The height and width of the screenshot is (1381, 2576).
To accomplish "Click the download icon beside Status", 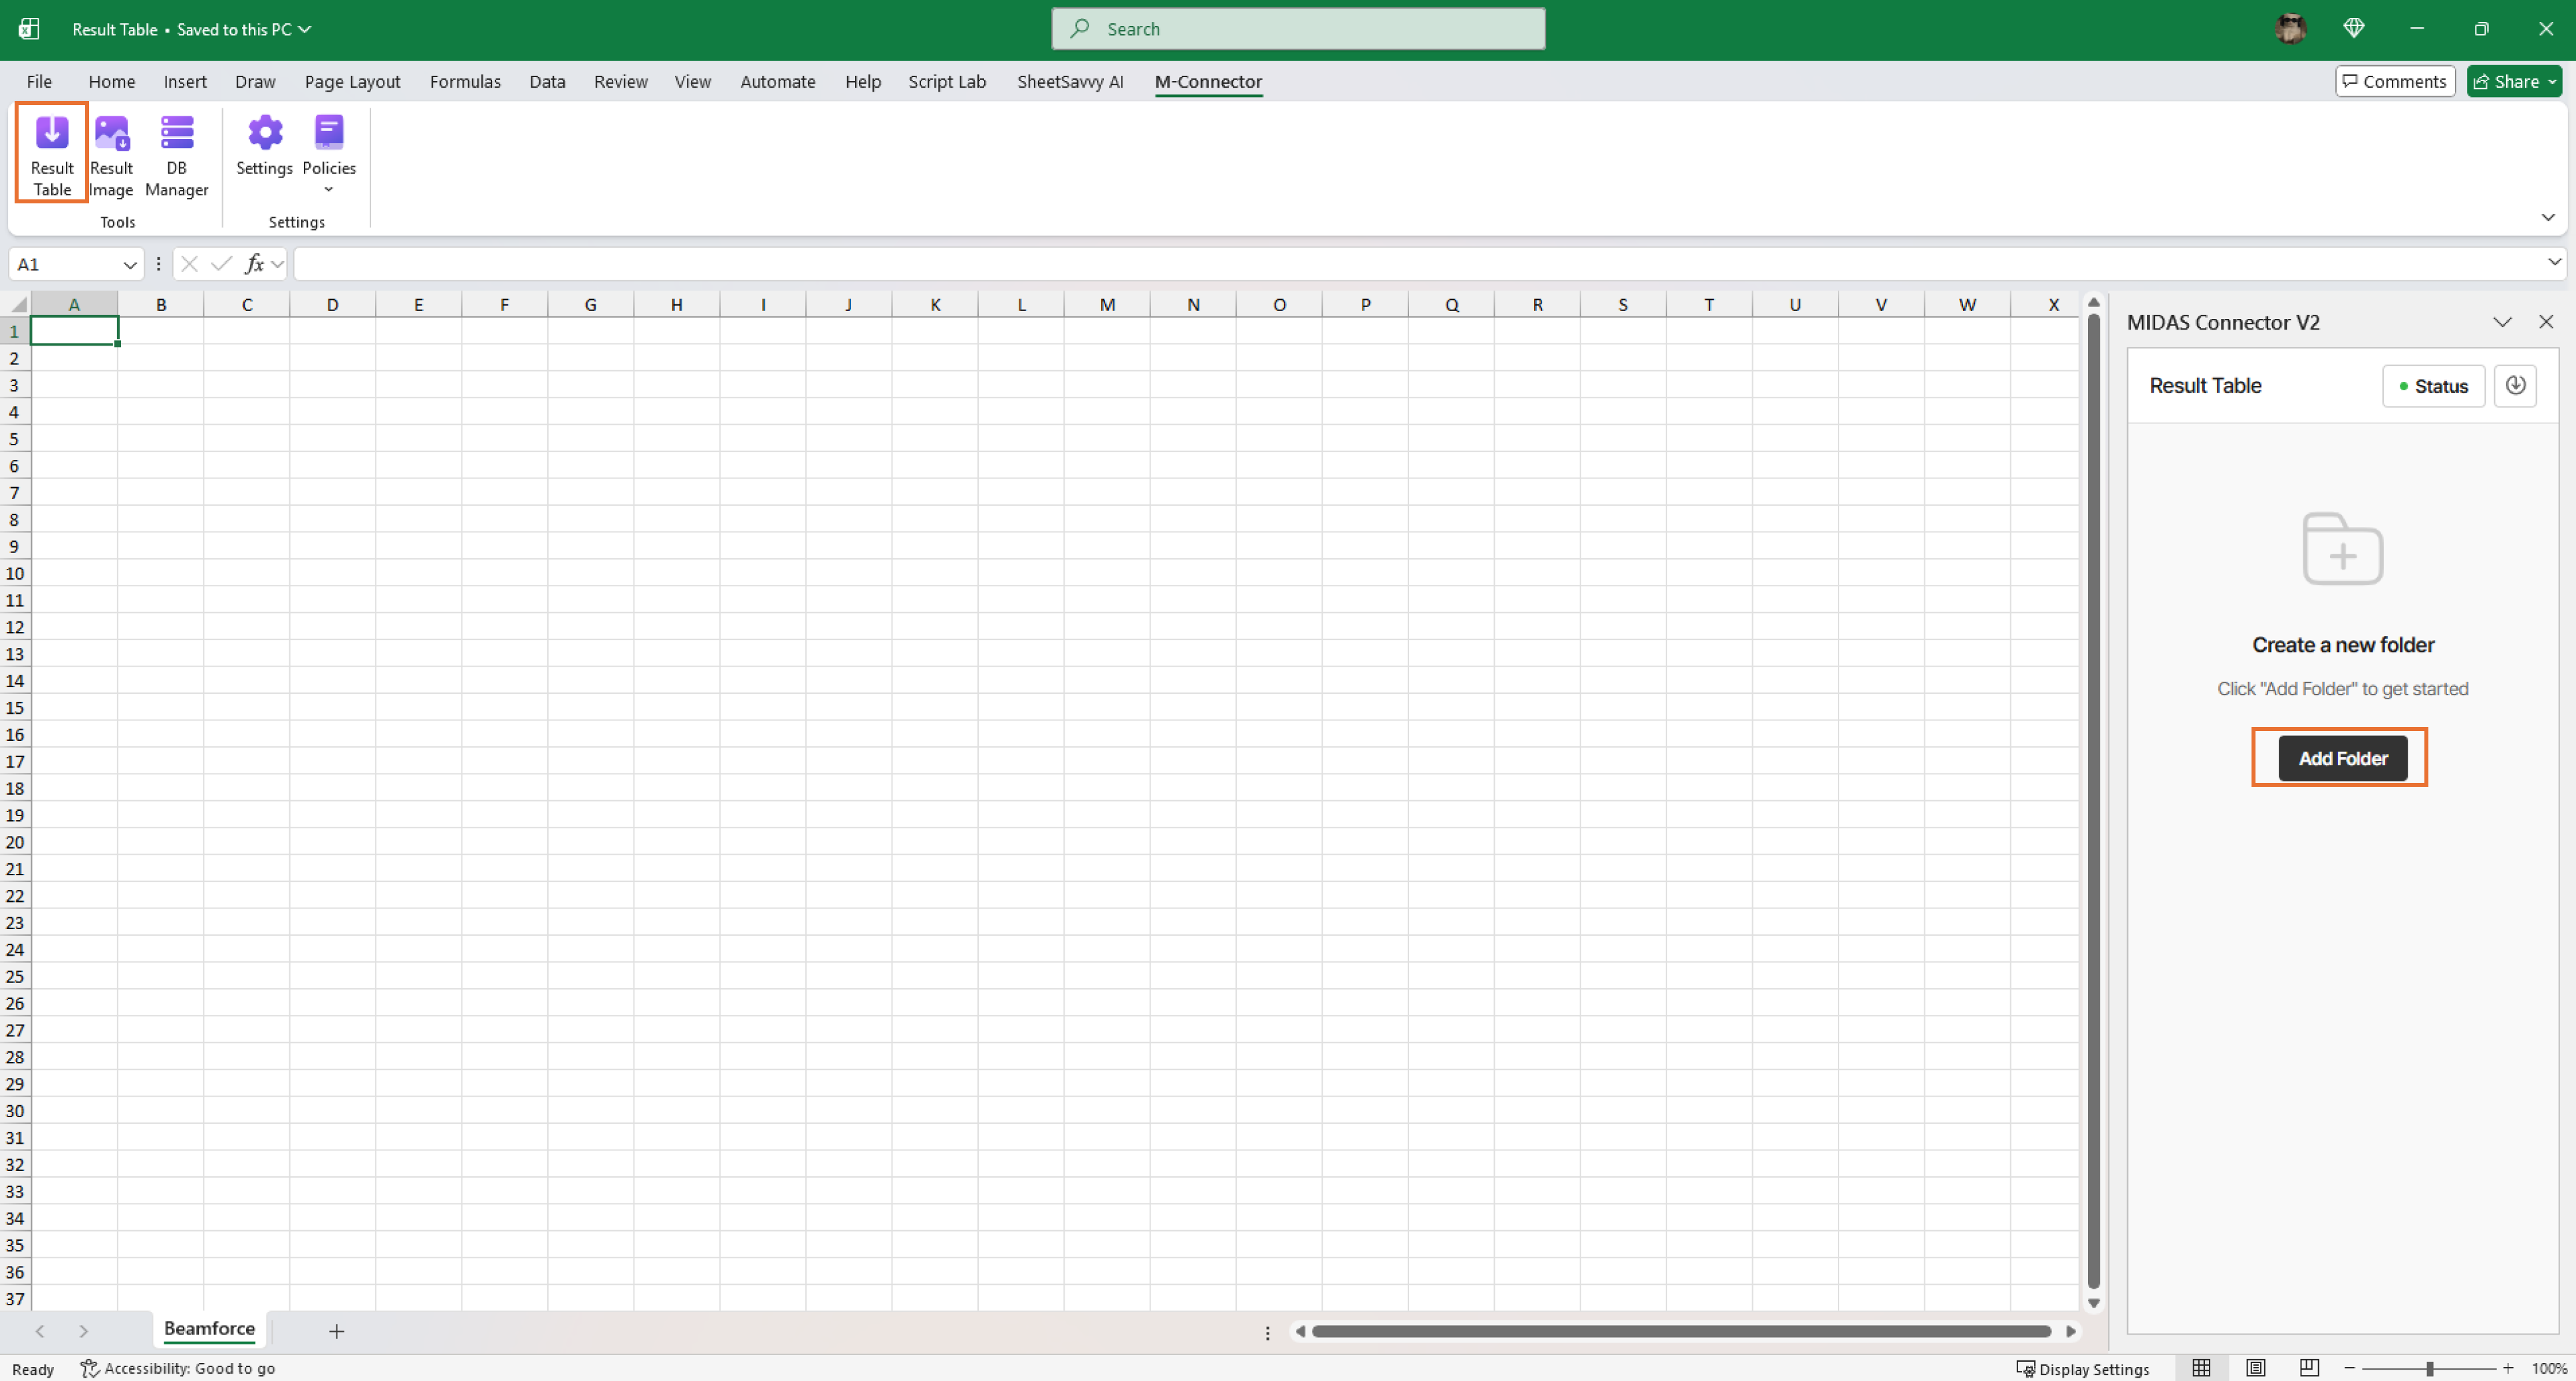I will pos(2516,385).
